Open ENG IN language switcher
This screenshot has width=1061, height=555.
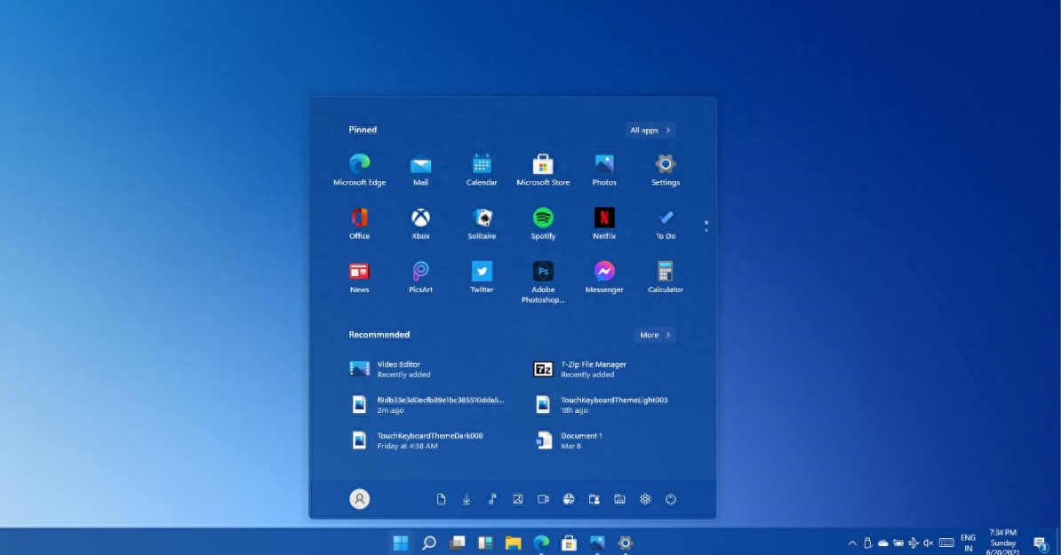[x=968, y=543]
